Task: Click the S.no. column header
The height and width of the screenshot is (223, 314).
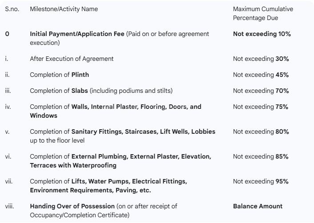Action: pos(12,9)
